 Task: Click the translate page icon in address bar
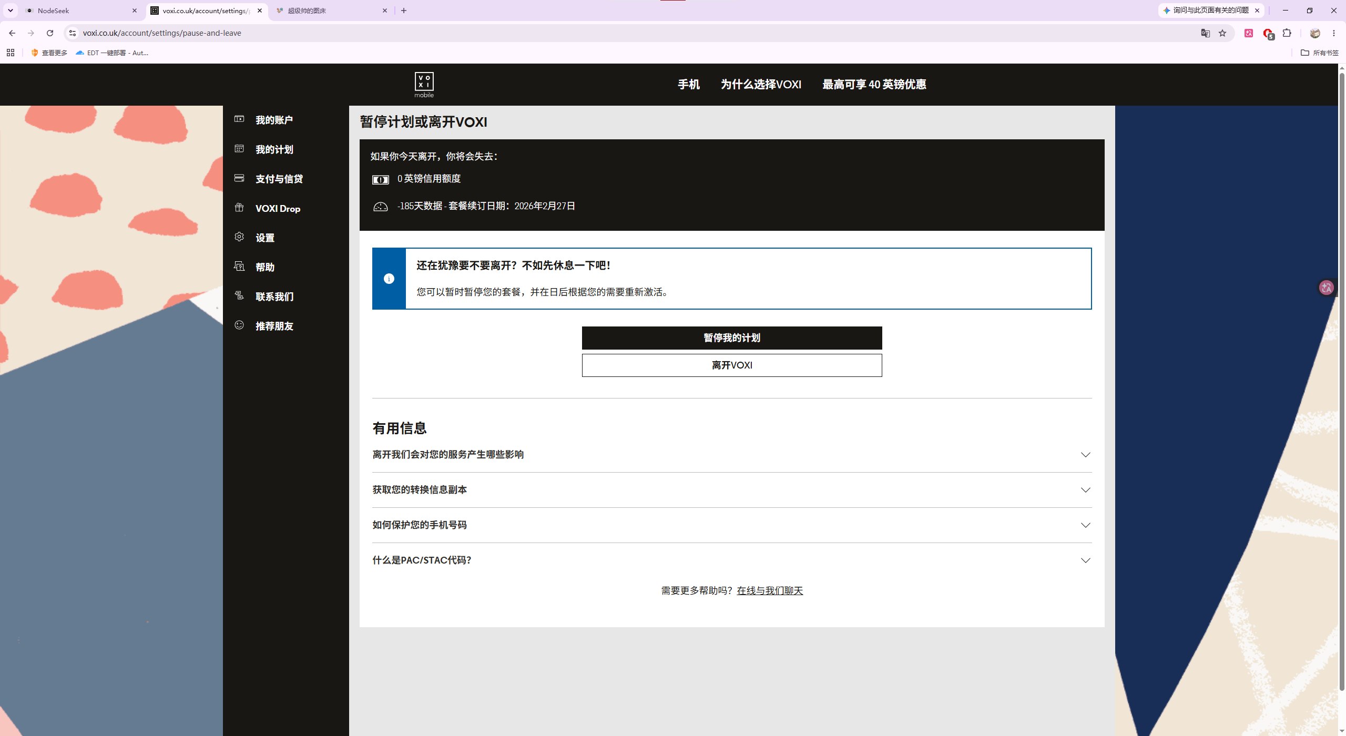[1206, 33]
